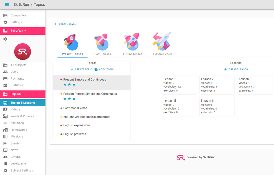This screenshot has width=274, height=175.
Task: Click the Events list icon
Action: tap(5, 143)
